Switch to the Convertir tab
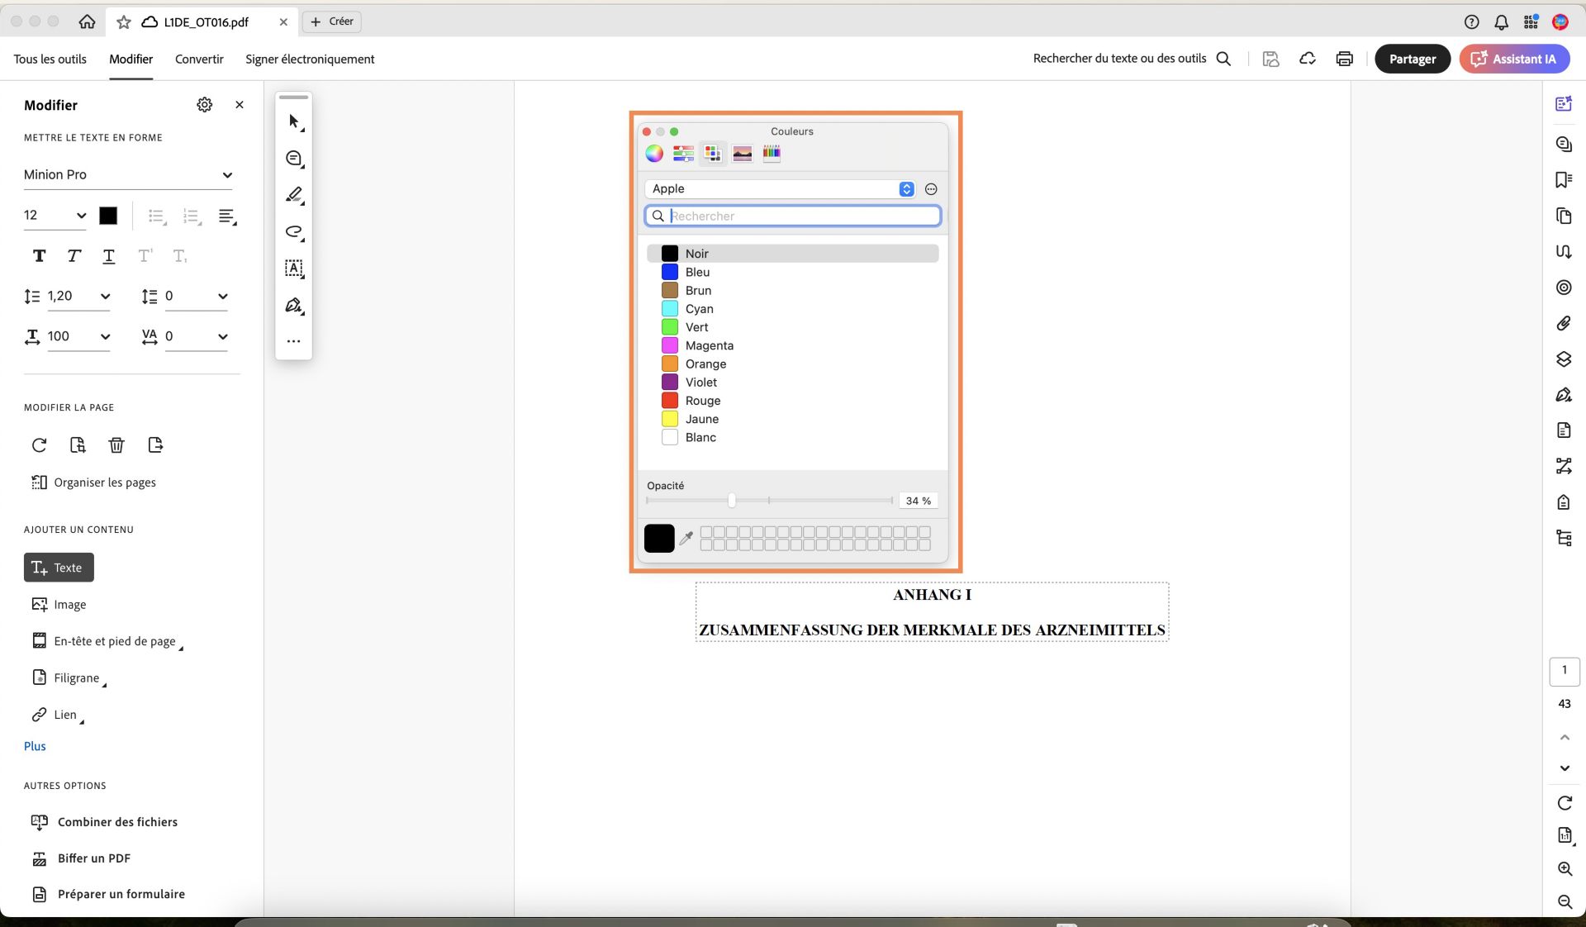 (x=198, y=59)
